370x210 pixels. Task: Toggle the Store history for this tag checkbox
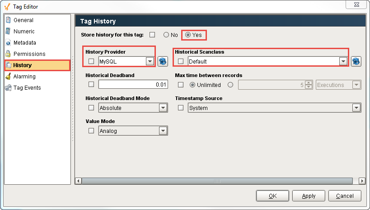point(152,35)
